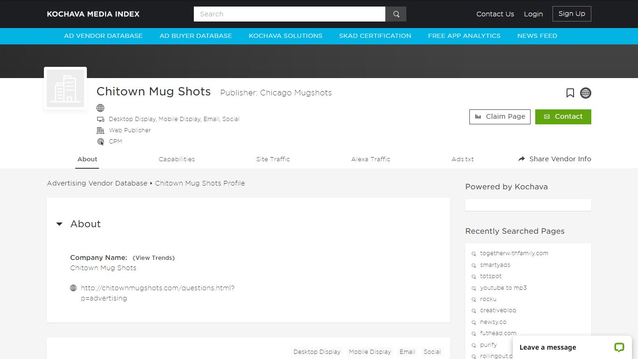Bookmark this vendor with the bookmark icon
638x359 pixels.
[570, 93]
